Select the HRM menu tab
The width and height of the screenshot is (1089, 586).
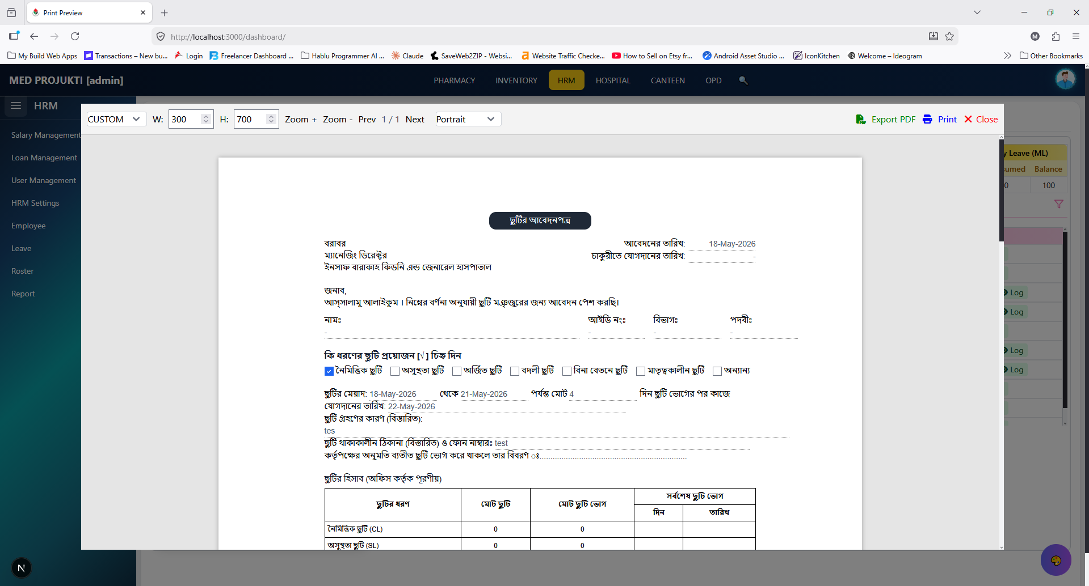(x=566, y=80)
